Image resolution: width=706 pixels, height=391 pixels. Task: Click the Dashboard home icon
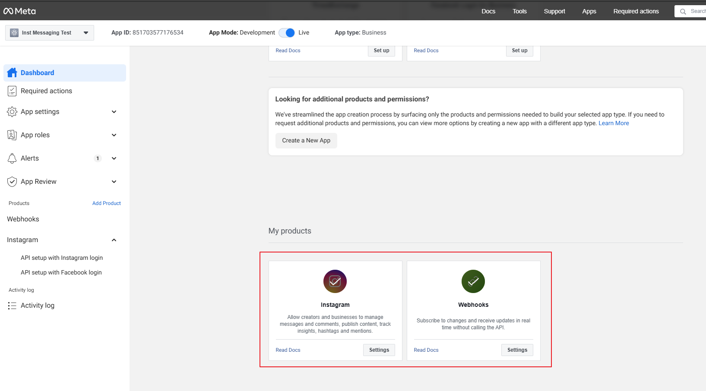[12, 73]
